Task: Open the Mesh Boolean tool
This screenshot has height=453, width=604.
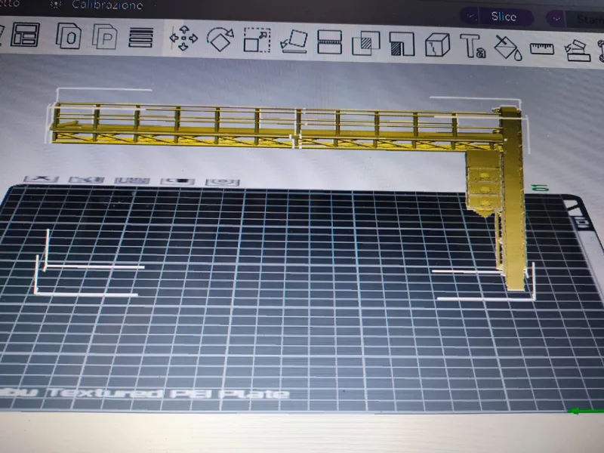Action: pos(365,43)
